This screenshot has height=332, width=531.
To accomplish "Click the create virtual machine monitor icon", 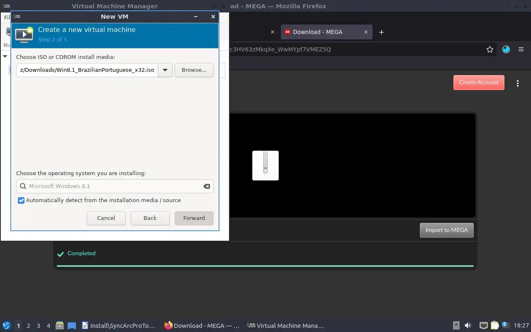I will (x=24, y=35).
